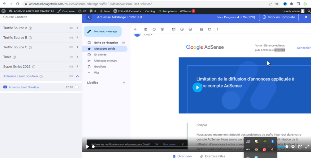Click OK on Gmail notifications prompt

tap(157, 144)
